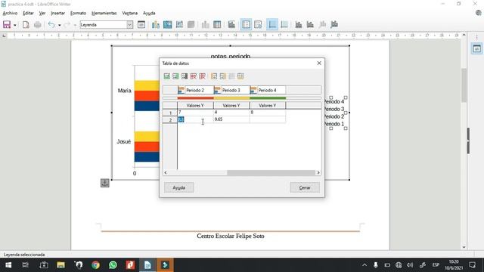Show the X Axis settings
Image resolution: width=484 pixels, height=272 pixels.
click(299, 25)
